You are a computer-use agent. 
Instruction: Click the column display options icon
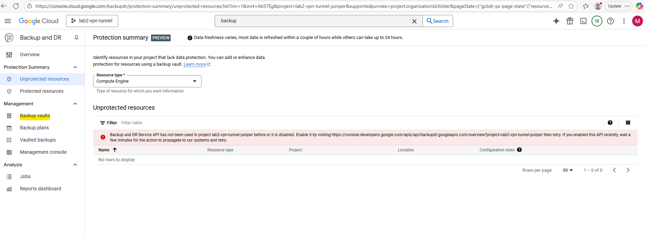(628, 123)
